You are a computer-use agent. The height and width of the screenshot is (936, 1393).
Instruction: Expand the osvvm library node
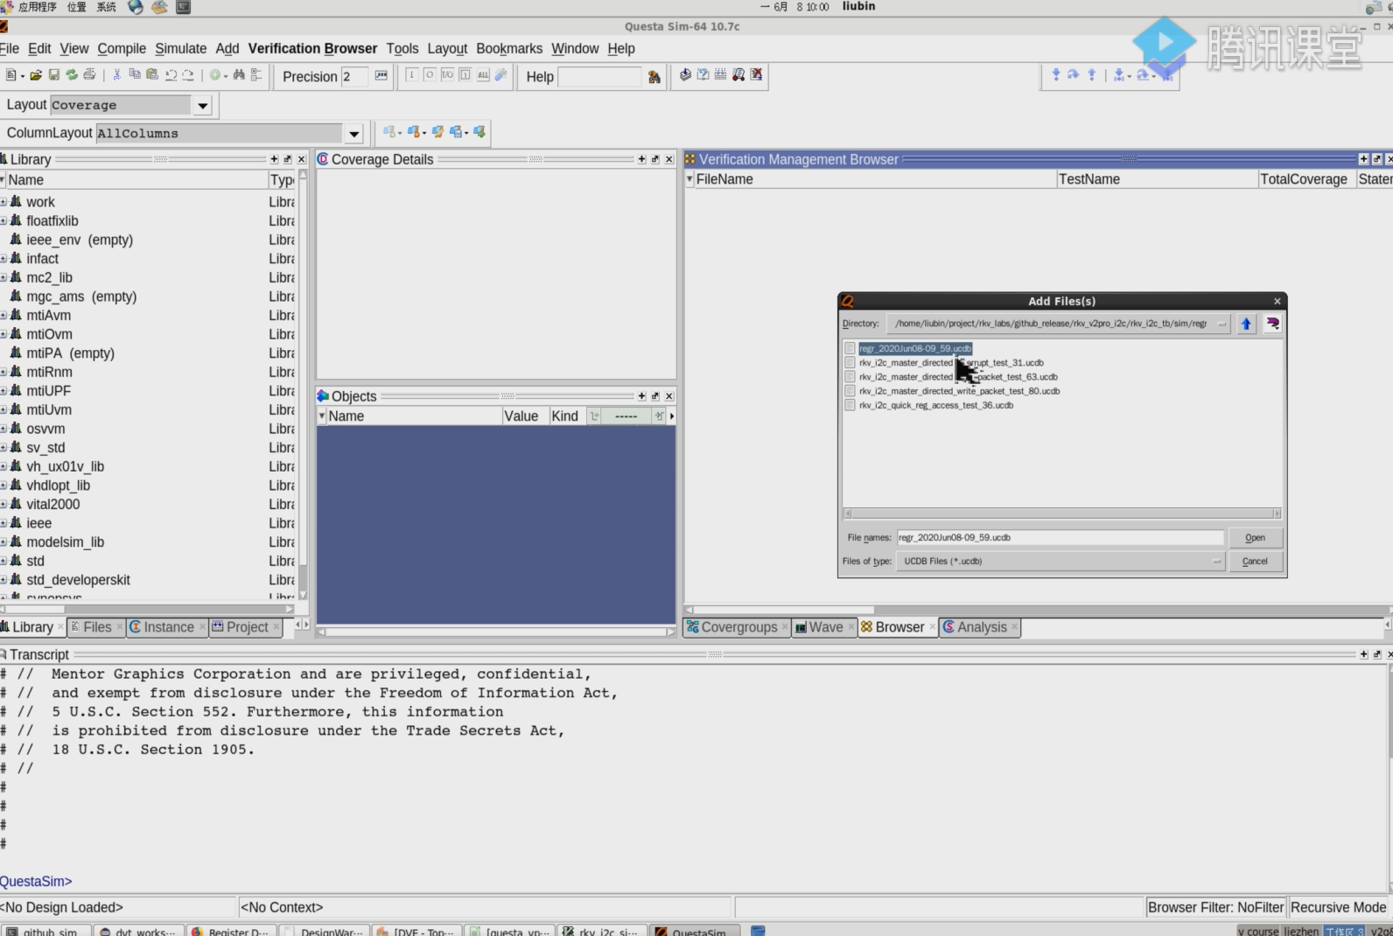tap(3, 430)
